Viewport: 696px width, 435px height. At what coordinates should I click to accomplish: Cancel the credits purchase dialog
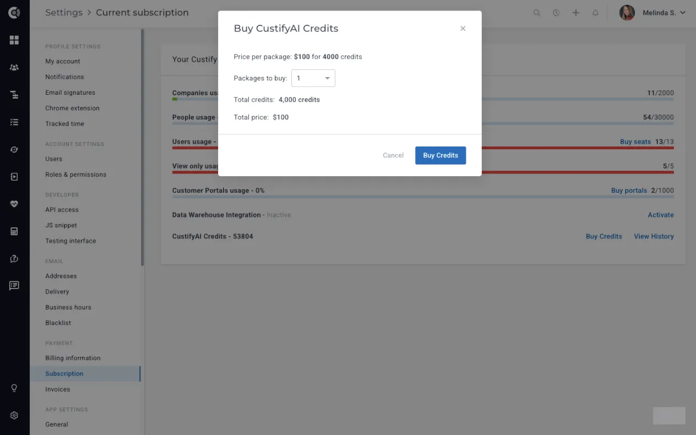(x=393, y=155)
